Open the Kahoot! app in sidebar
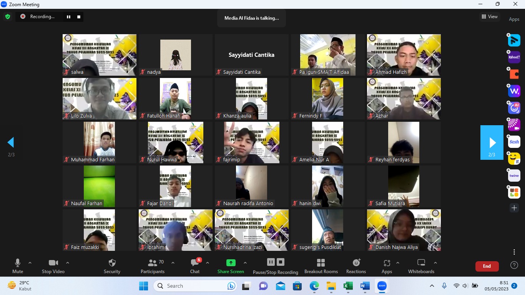 pos(514,57)
